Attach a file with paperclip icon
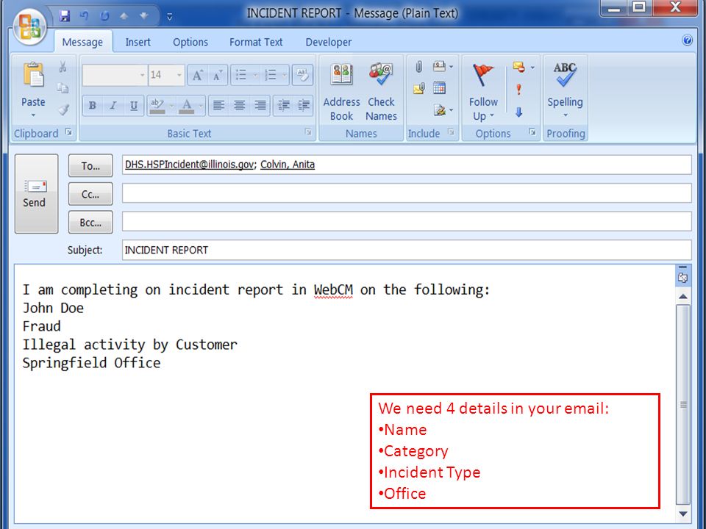 click(418, 67)
